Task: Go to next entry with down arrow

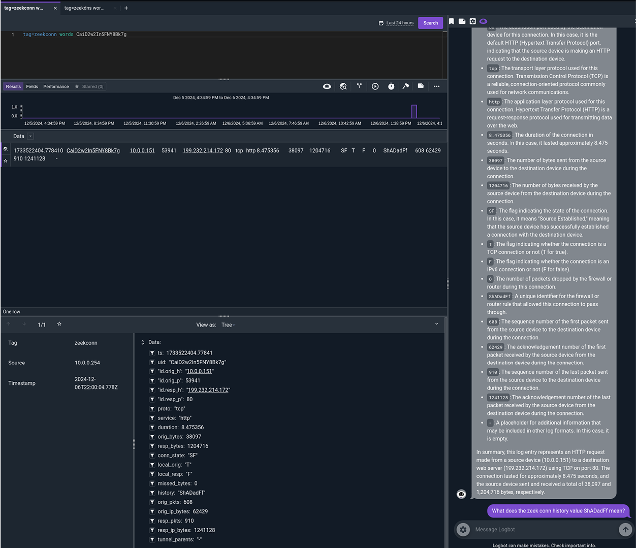Action: pyautogui.click(x=24, y=324)
